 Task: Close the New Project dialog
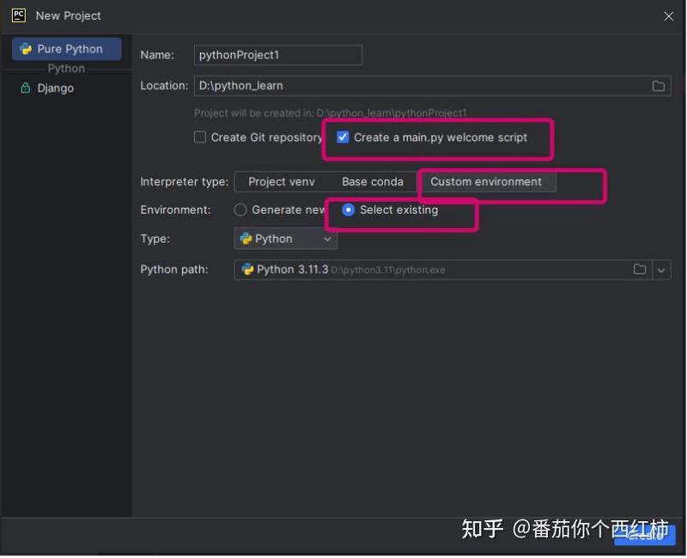point(668,16)
